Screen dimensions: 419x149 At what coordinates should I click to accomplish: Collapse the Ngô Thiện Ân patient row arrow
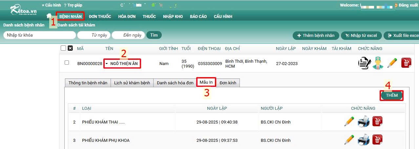107,64
